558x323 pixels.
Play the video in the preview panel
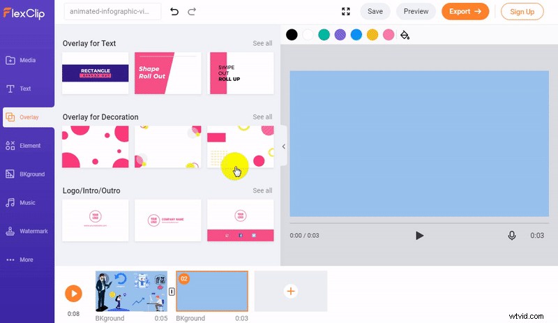419,236
